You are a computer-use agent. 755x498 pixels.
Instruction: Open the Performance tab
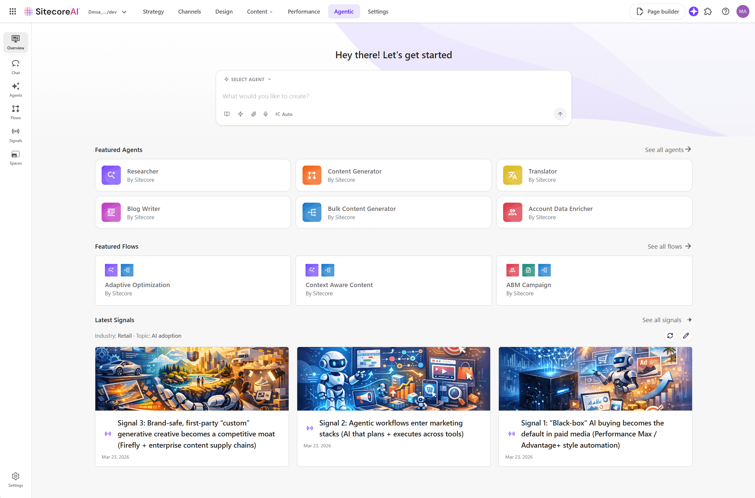pos(304,12)
